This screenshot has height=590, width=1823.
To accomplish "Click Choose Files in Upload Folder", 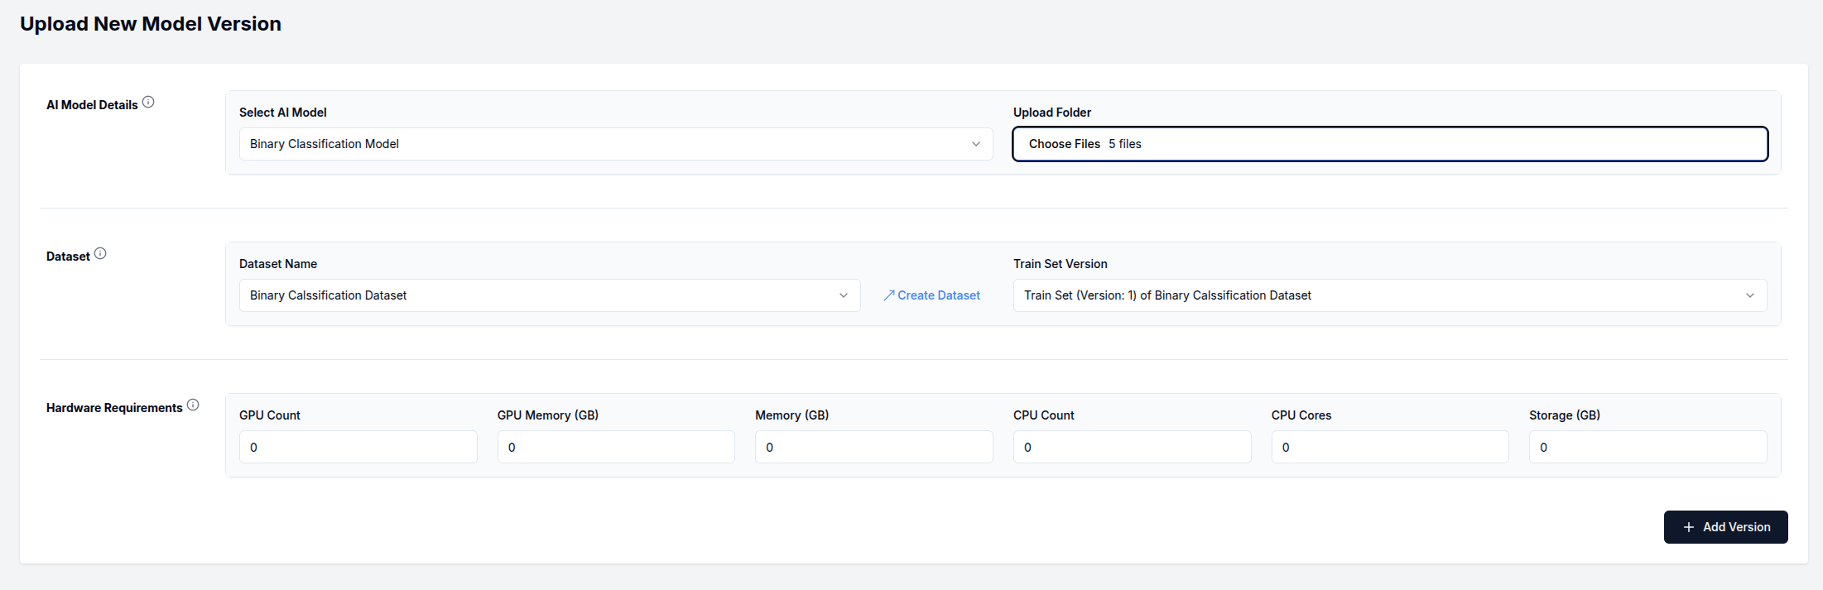I will tap(1065, 144).
